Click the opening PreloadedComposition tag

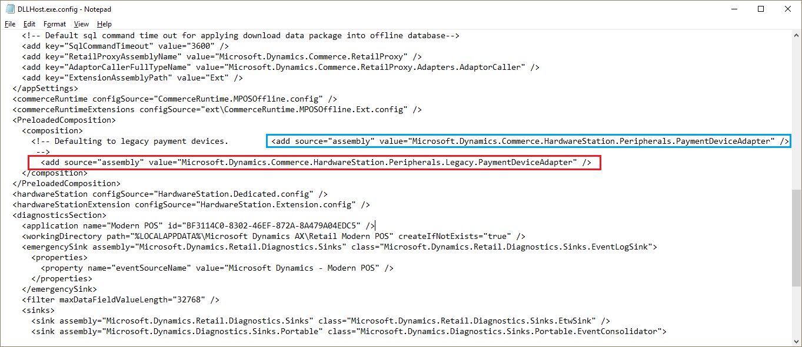[64, 120]
